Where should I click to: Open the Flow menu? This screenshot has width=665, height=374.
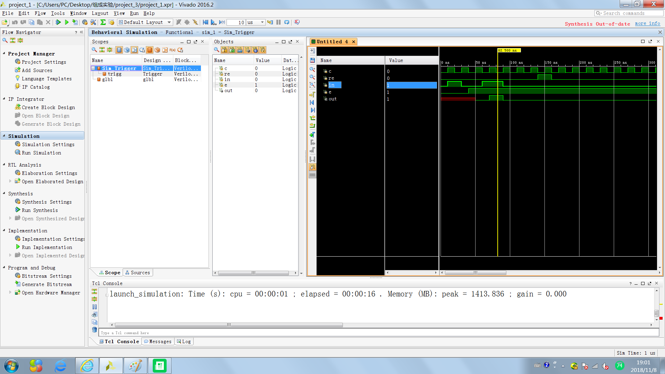tap(40, 13)
